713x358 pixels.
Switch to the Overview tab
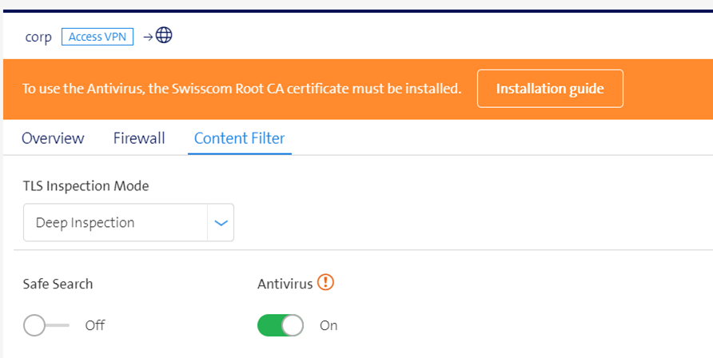(x=53, y=138)
